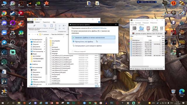Image resolution: width=187 pixels, height=105 pixels.
Task: Open the Delete dropdown in Explorer ribbon
Action: (64, 26)
